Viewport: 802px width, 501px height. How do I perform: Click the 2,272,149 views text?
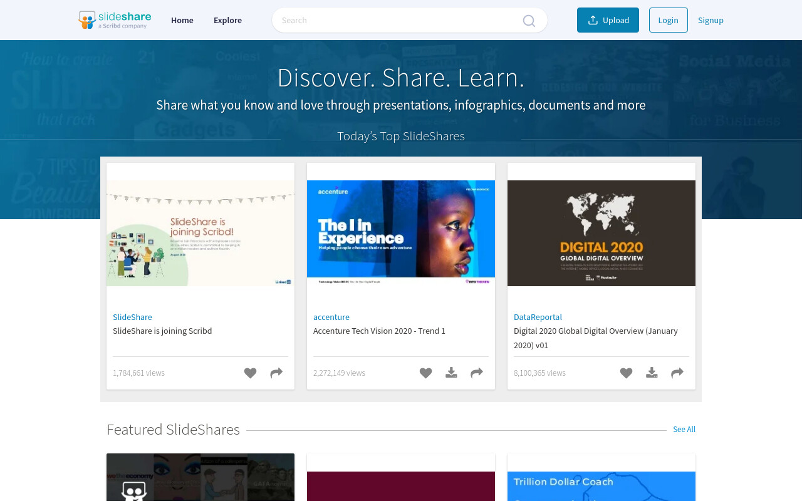pos(339,373)
